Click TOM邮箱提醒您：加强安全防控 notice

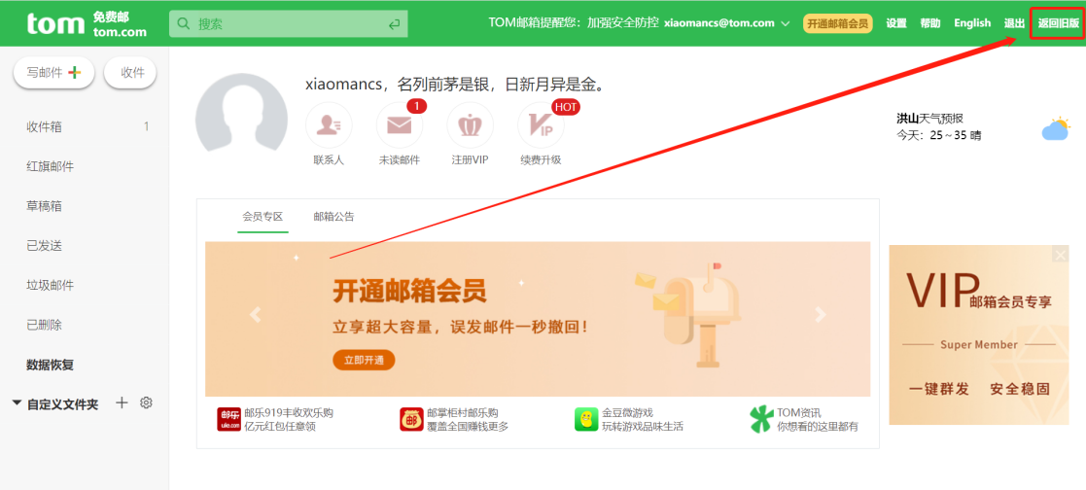click(575, 23)
